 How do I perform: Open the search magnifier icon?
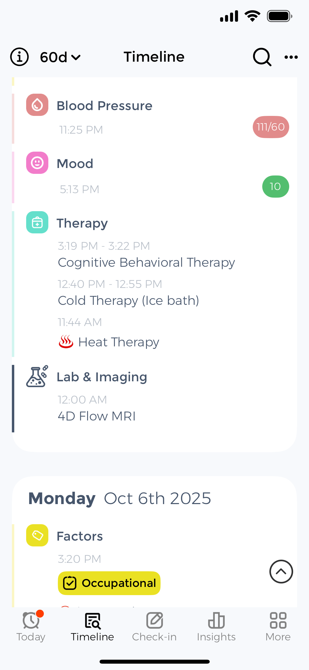tap(262, 57)
